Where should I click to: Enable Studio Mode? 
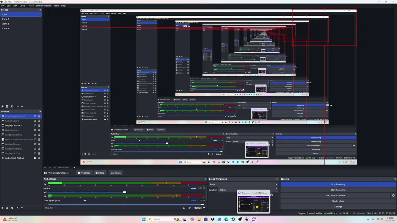(338, 201)
